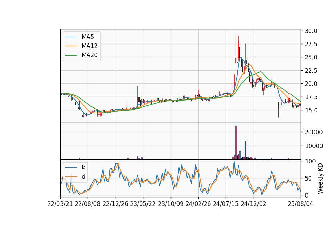Click the MA20 legend label

tap(89, 55)
